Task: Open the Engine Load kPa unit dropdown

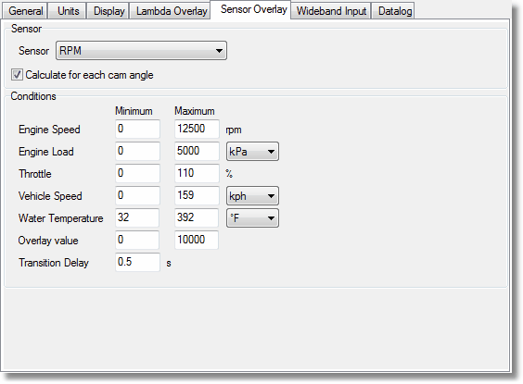Action: (x=252, y=152)
